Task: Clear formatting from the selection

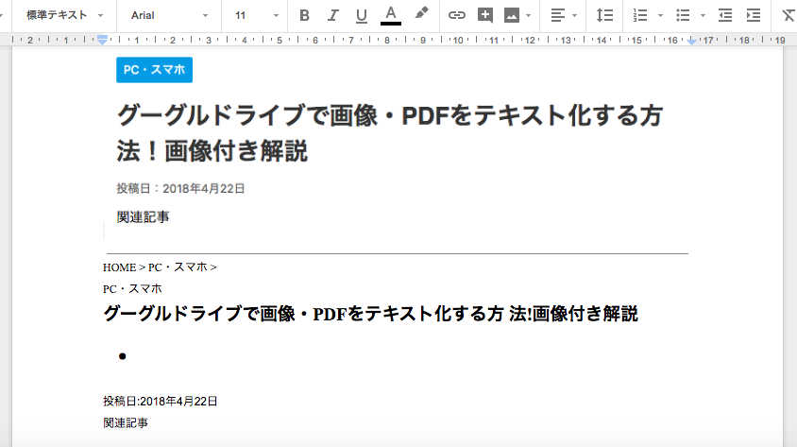Action: click(788, 15)
